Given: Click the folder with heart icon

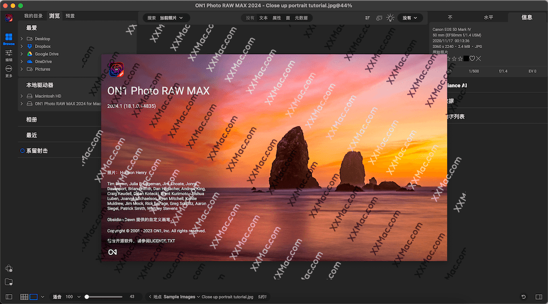Looking at the screenshot, I should point(9,282).
